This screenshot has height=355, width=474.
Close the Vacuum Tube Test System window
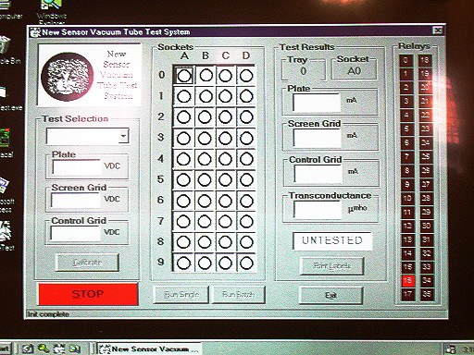coord(438,31)
